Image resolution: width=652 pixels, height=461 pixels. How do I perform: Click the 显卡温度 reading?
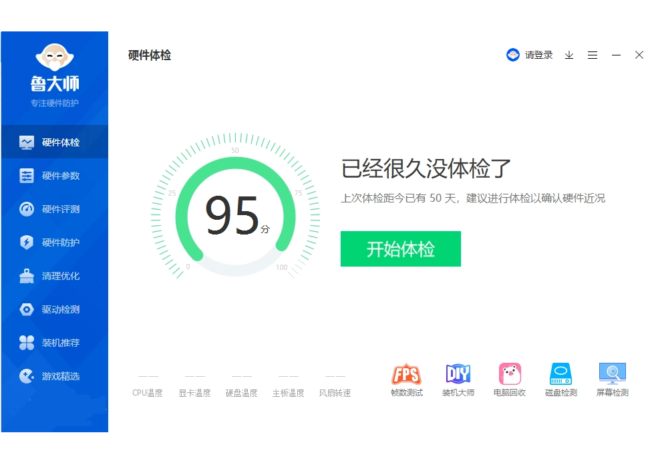click(x=194, y=386)
